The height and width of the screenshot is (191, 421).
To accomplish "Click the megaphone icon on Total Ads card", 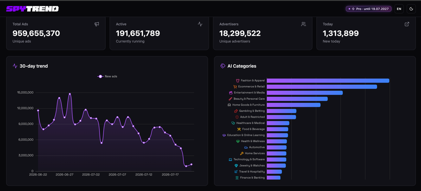I will tap(97, 24).
